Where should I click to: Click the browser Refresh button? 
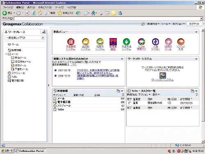pyautogui.click(x=34, y=13)
